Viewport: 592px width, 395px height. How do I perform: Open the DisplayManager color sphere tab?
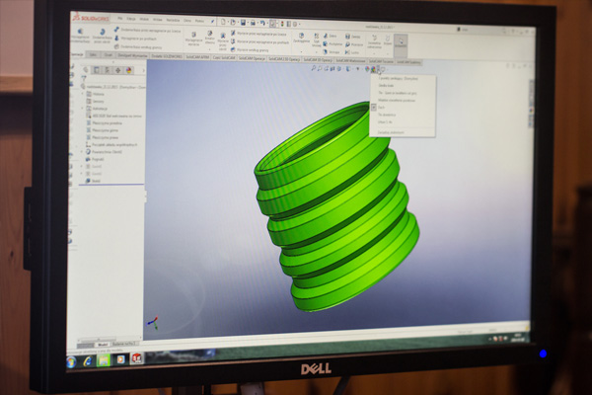pyautogui.click(x=130, y=70)
